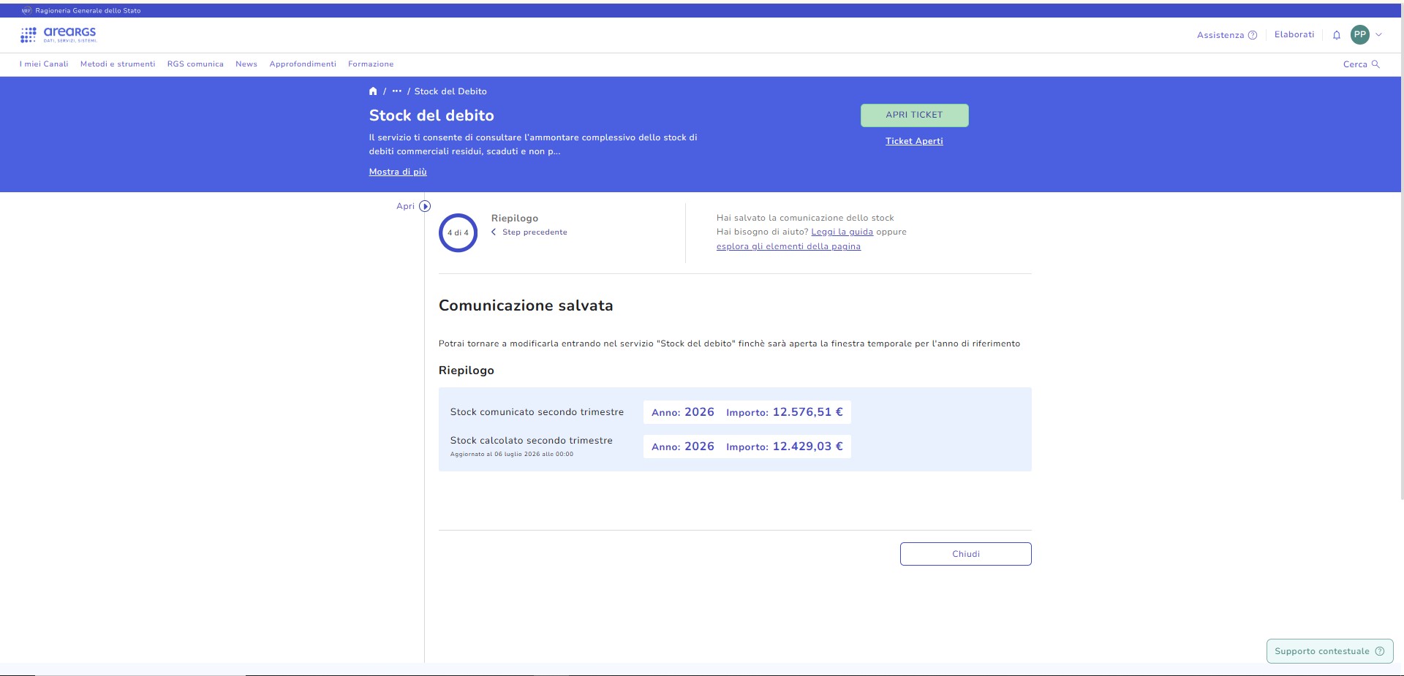Click esplora gli elementi della pagina
The width and height of the screenshot is (1404, 676).
click(x=788, y=246)
